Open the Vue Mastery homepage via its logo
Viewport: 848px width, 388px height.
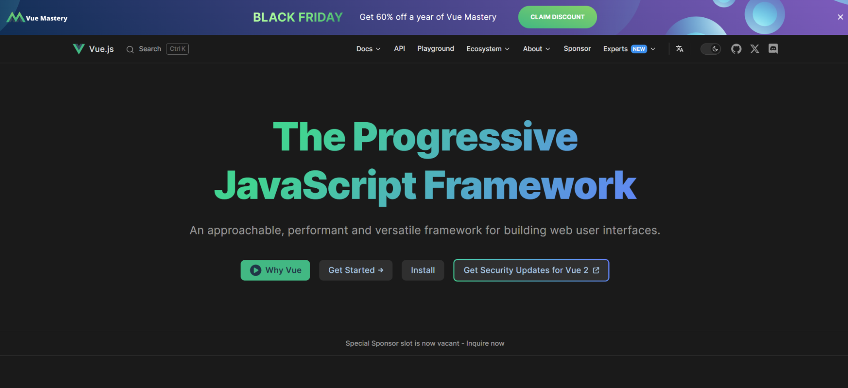pyautogui.click(x=37, y=17)
